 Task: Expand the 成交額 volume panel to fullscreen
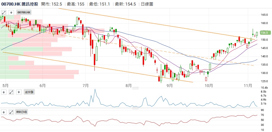click(11, 92)
